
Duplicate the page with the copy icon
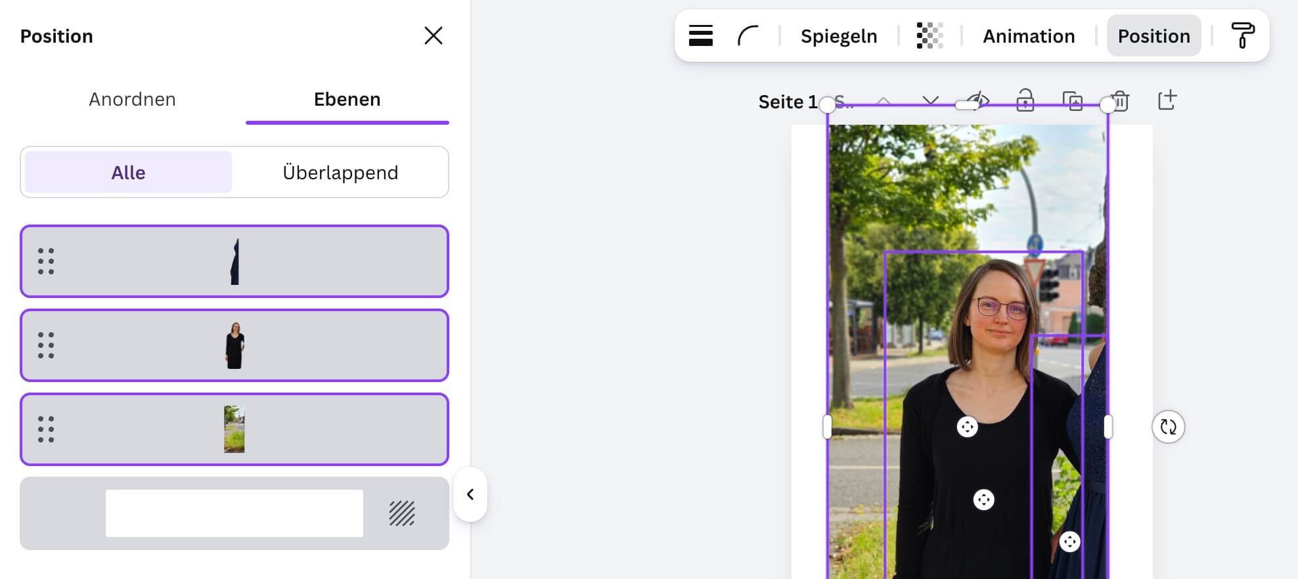tap(1073, 101)
